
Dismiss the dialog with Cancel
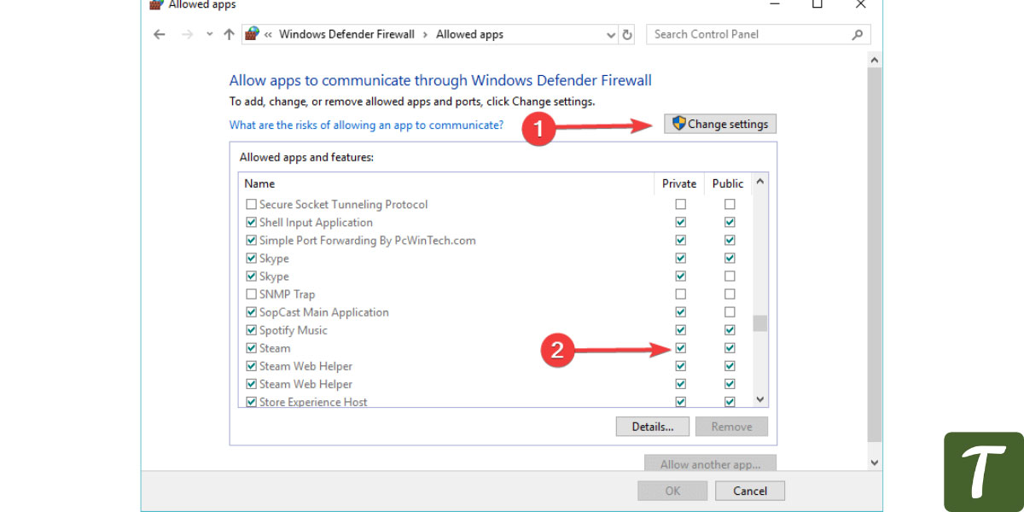(750, 491)
